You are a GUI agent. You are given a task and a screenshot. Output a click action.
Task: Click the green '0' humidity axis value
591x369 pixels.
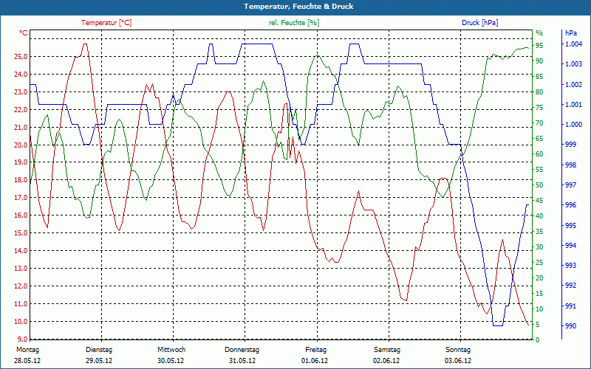[538, 340]
